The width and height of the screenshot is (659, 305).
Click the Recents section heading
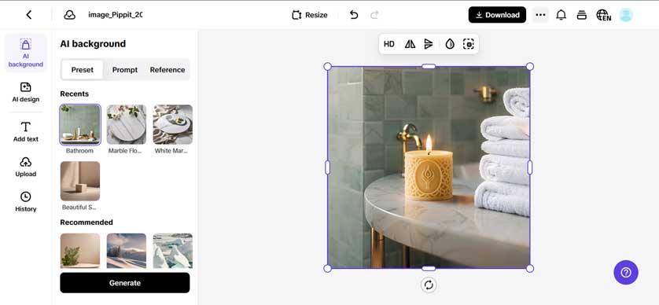(75, 94)
